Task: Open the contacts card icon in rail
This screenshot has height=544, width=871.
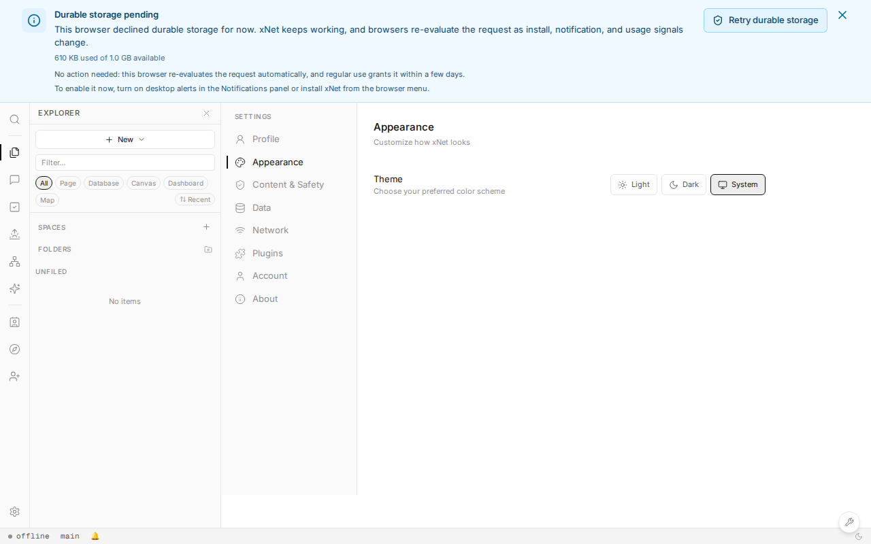Action: pos(14,322)
